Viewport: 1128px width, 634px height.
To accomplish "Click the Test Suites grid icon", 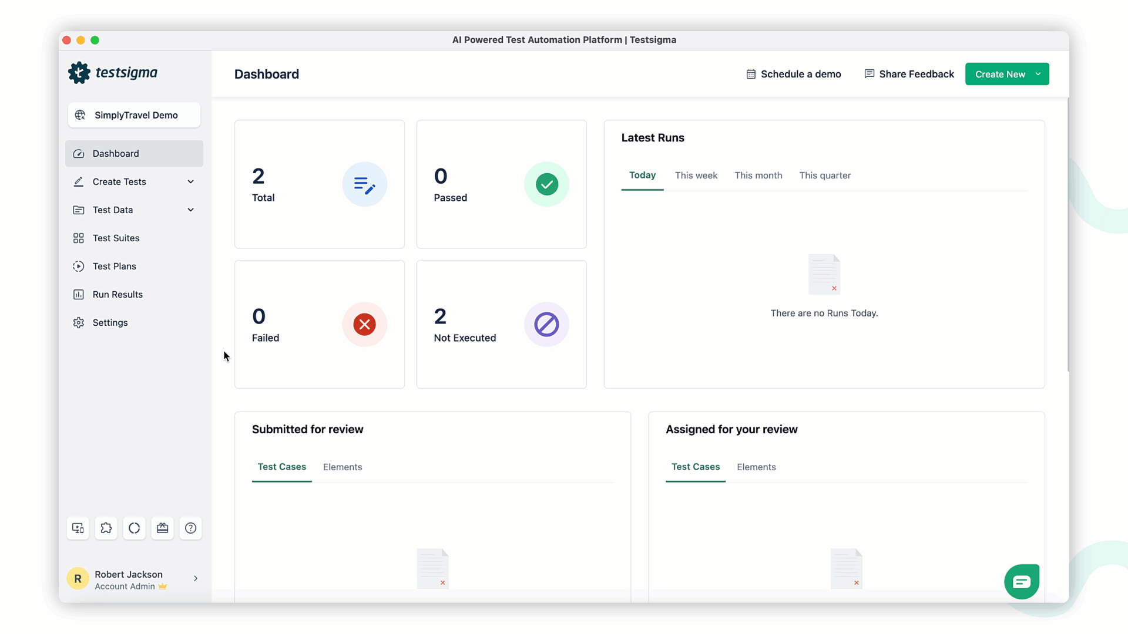I will tap(78, 238).
